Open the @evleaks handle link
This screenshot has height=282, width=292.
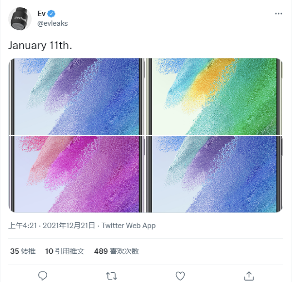tap(53, 23)
